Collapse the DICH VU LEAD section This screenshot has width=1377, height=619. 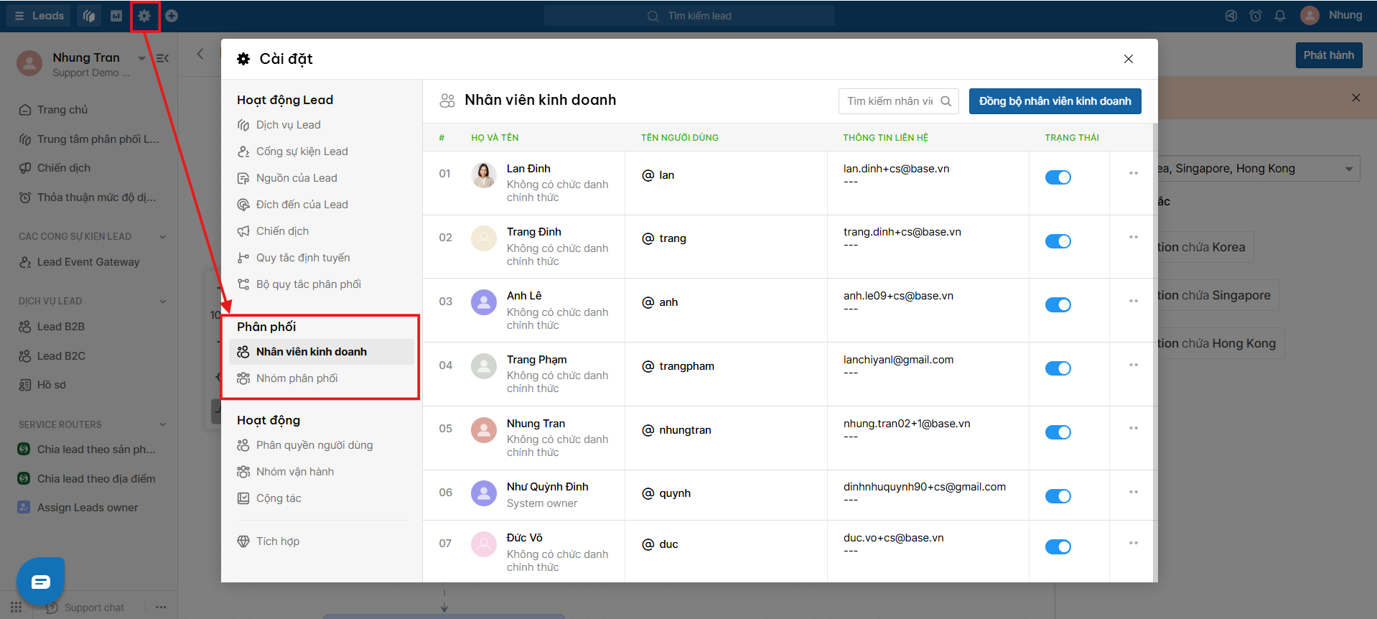(x=163, y=302)
